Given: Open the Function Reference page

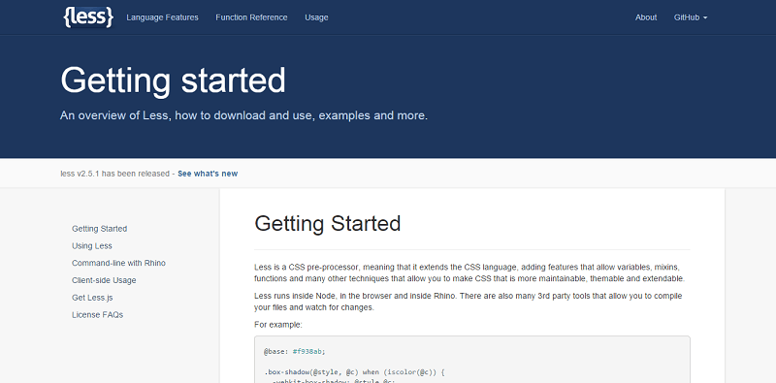Looking at the screenshot, I should (251, 17).
